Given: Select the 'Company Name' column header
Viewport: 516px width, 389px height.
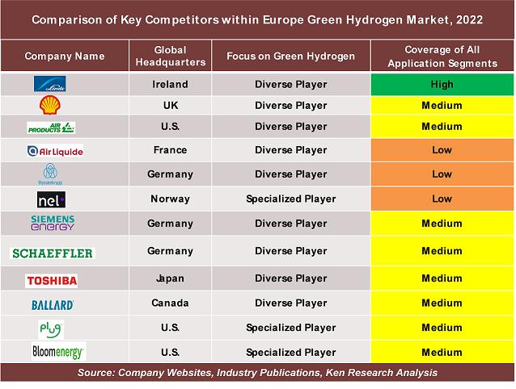Looking at the screenshot, I should (65, 56).
